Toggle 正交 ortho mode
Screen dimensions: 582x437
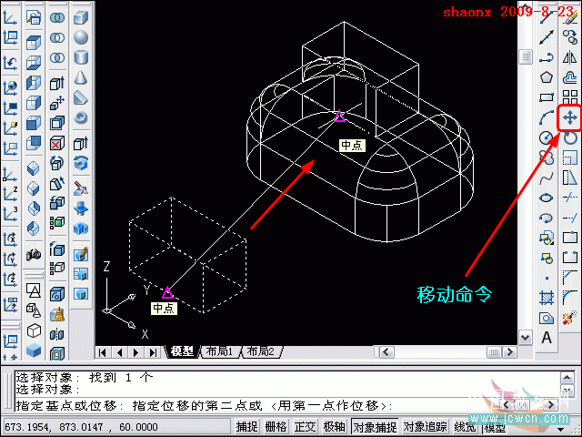pyautogui.click(x=305, y=427)
